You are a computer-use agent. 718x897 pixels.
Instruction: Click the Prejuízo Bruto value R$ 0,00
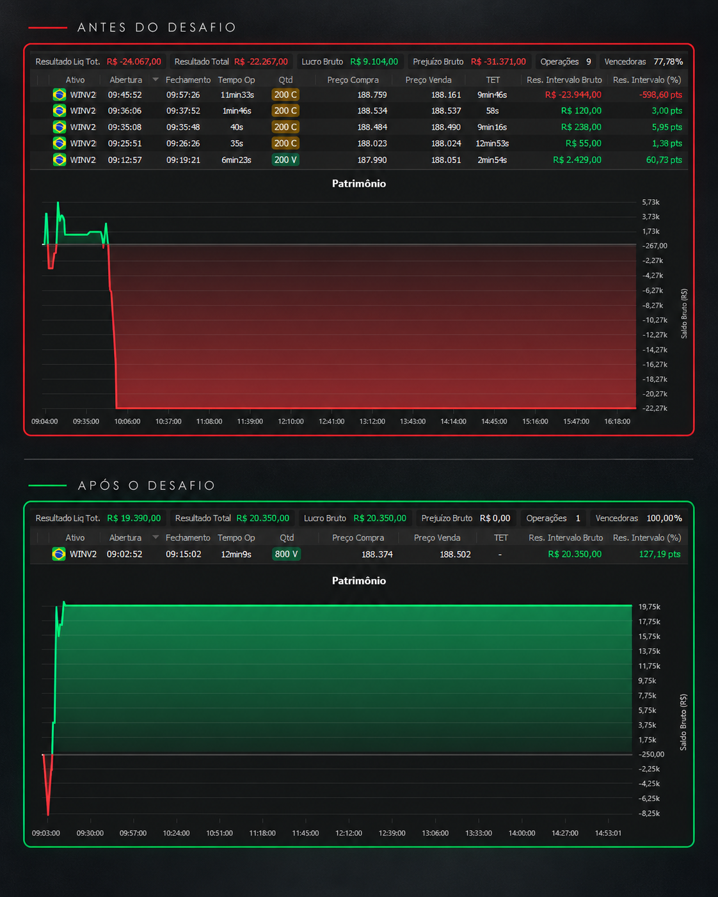(x=495, y=518)
